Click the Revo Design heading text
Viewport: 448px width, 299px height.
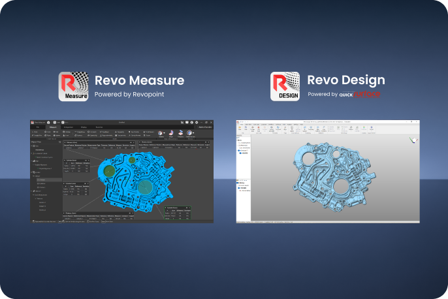(x=346, y=80)
